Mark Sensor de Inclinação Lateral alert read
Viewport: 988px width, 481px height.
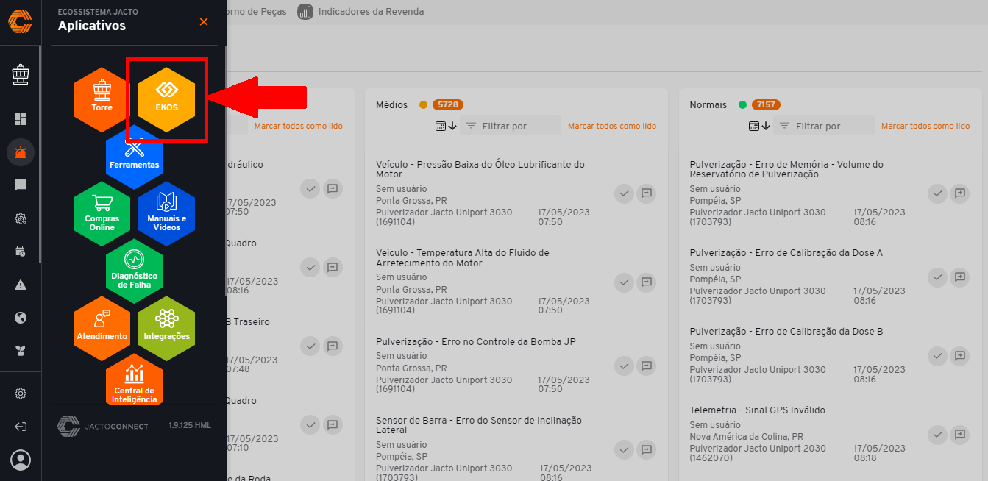point(624,449)
